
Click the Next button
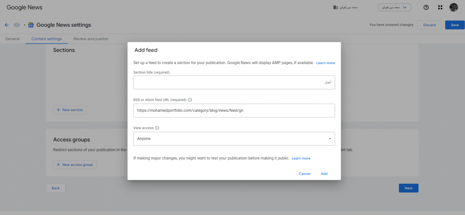409,188
